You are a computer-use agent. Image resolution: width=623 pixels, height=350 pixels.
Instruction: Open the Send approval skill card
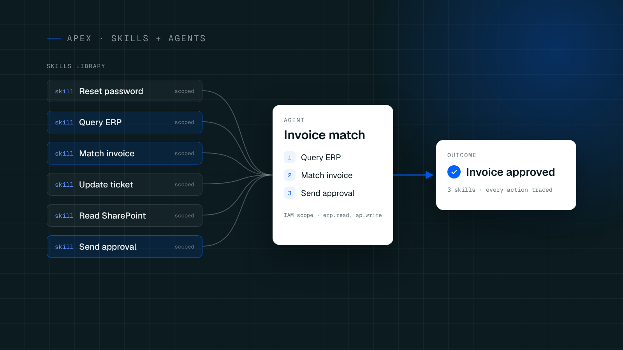pos(125,247)
